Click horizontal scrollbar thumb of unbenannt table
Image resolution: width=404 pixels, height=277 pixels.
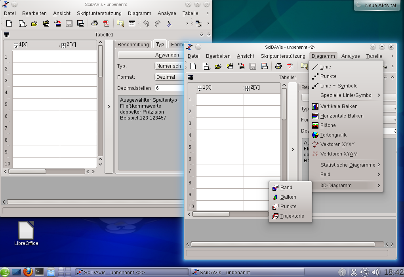(x=27, y=171)
